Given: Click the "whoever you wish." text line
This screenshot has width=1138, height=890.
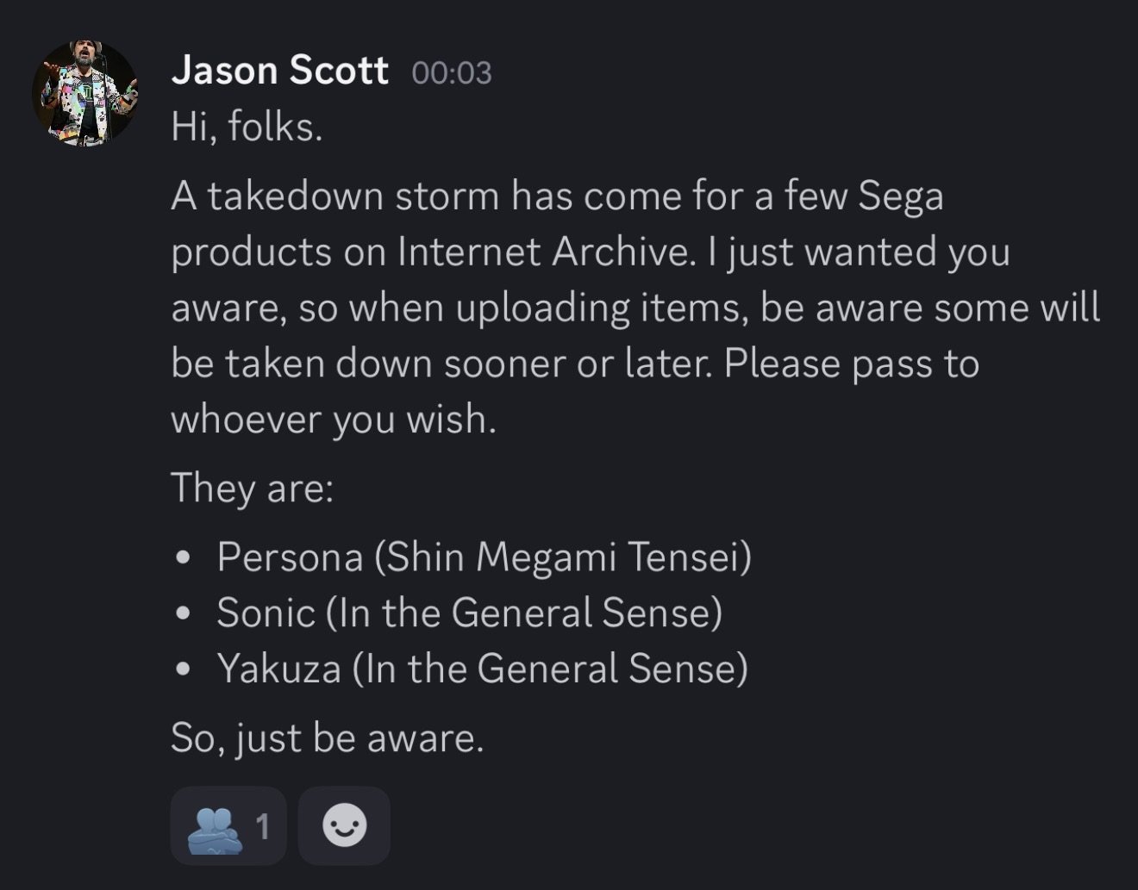Looking at the screenshot, I should click(x=333, y=420).
